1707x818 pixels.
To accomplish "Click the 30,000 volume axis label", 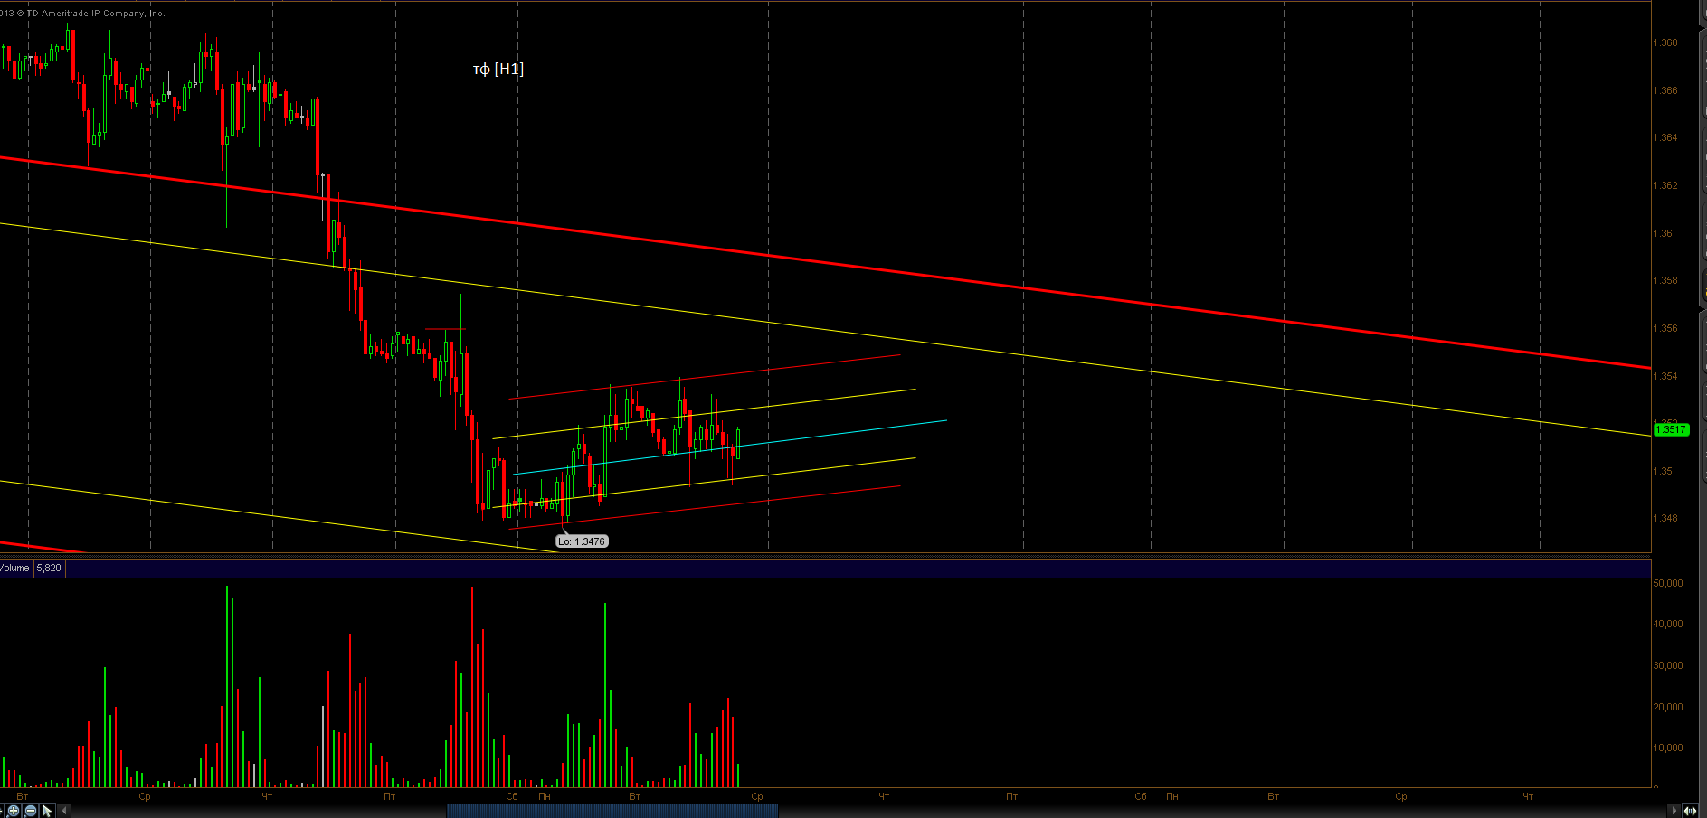I will (x=1668, y=665).
